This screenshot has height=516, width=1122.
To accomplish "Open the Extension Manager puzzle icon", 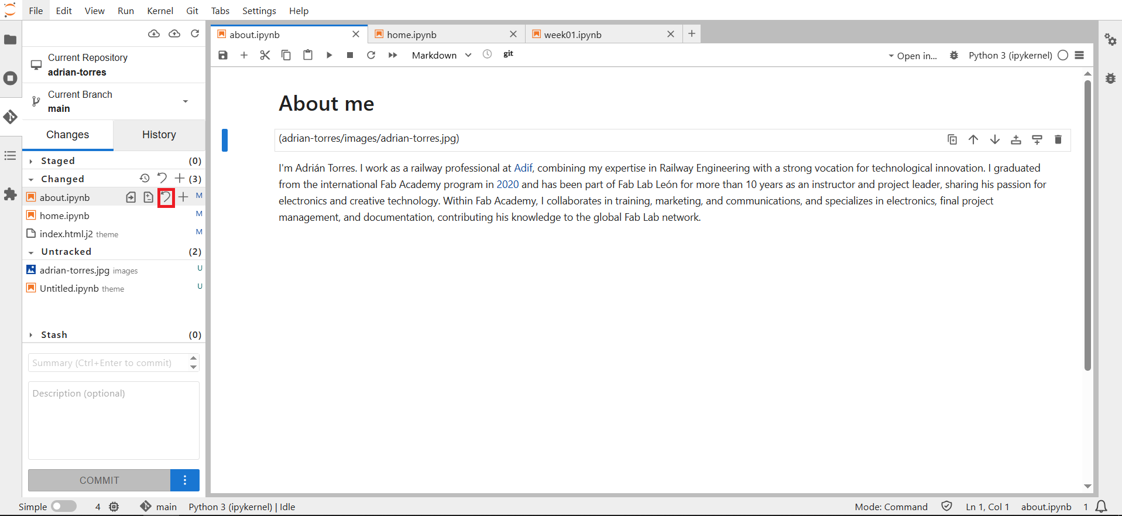I will click(11, 194).
